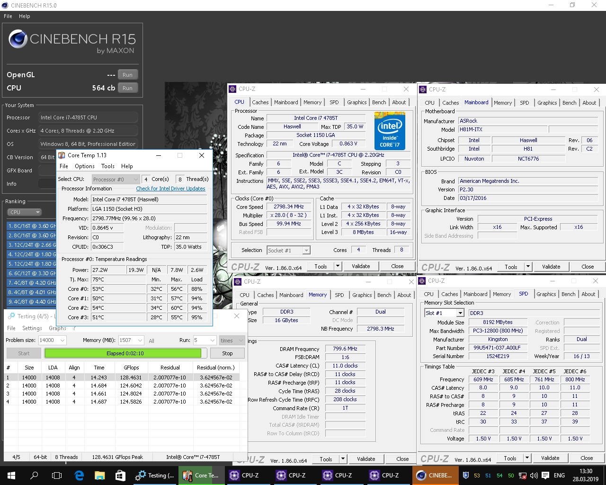This screenshot has height=485, width=606.
Task: Select result row with time 14.243
Action: (x=122, y=377)
